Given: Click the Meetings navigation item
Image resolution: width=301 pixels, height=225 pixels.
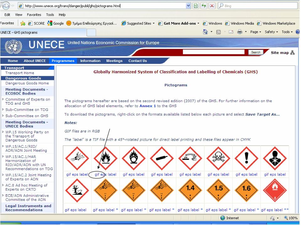Looking at the screenshot, I should (114, 61).
